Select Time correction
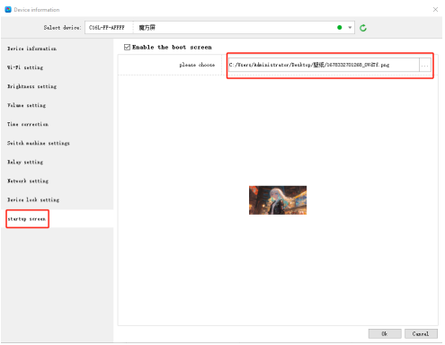 (x=28, y=124)
